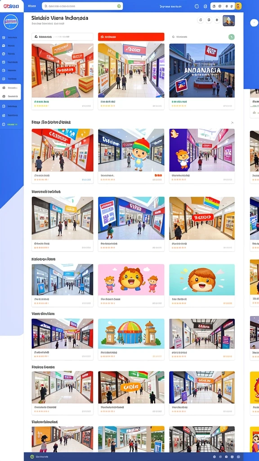Open the mall thumbnail with the rainbow flag banner

click(x=202, y=218)
